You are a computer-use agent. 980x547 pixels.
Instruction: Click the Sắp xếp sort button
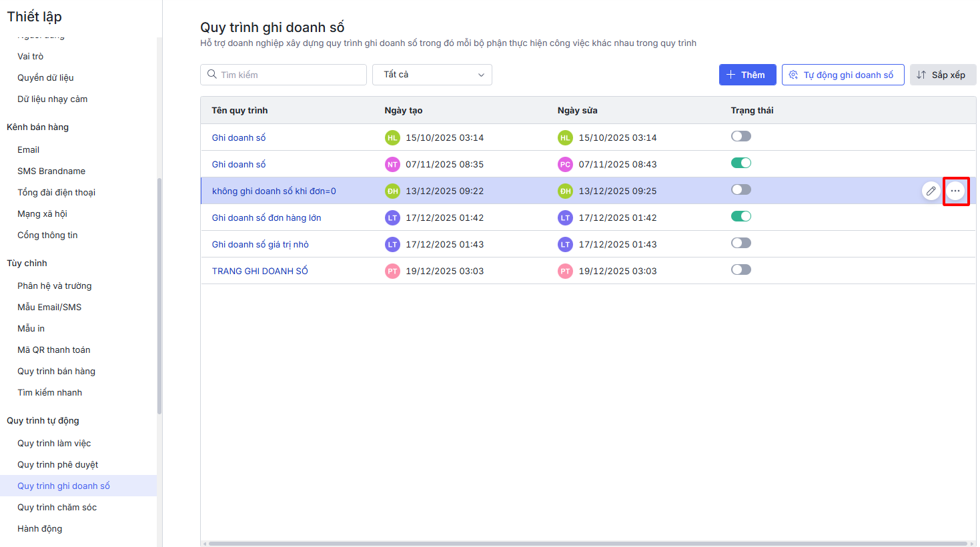(942, 75)
